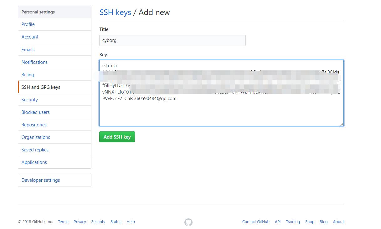The image size is (381, 229).
Task: Click inside the Key textarea
Action: [x=221, y=93]
